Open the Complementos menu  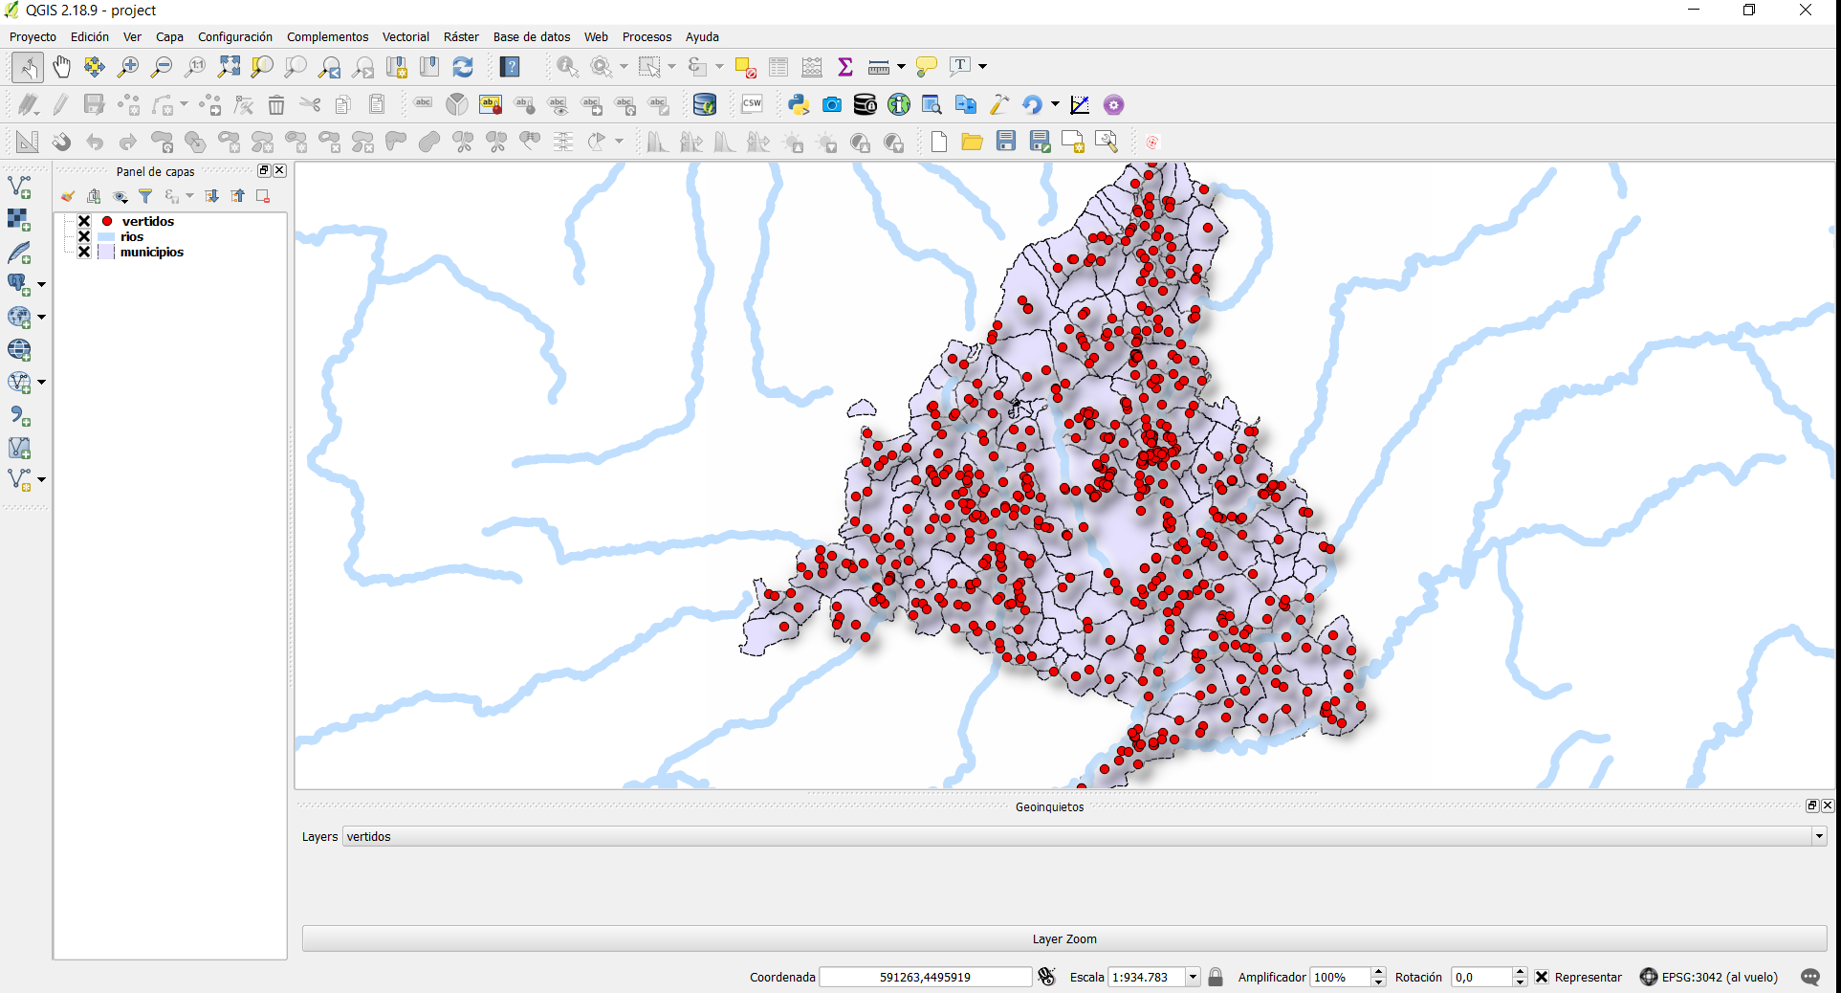(327, 36)
